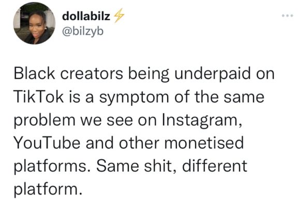308x209 pixels.
Task: Click the lightning bolt emoji beside dollabilz
Action: pyautogui.click(x=119, y=16)
